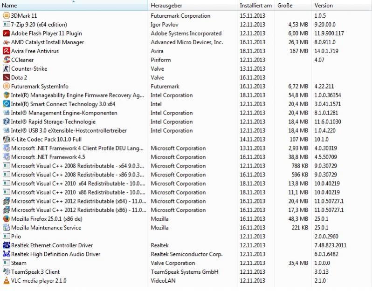Screen dimensions: 372x291
Task: Click the 7-Zip 9.20 program icon
Action: [x=7, y=24]
